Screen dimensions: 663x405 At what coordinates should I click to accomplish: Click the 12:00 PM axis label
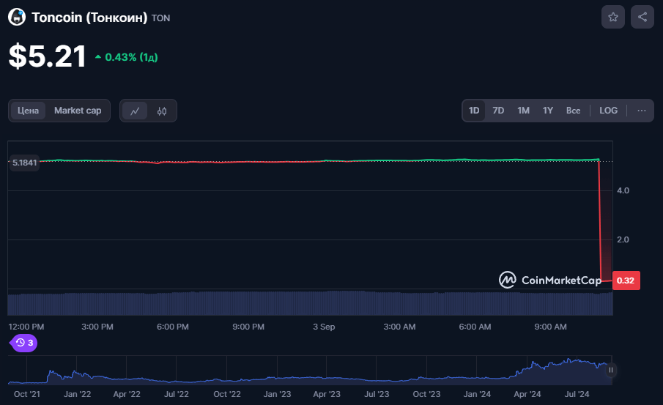pos(26,327)
